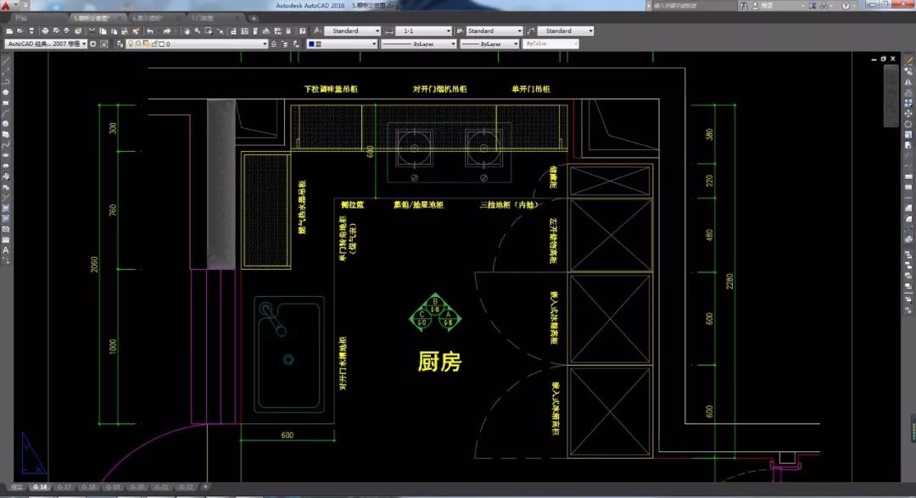
Task: Add new drawing tab with plus button
Action: pos(254,17)
